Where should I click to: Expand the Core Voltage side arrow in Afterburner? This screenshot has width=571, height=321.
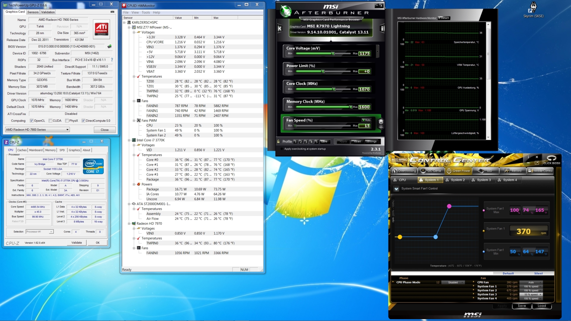point(377,51)
